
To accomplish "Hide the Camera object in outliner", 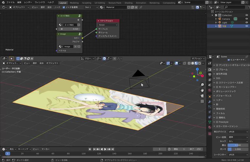I will 247,19.
